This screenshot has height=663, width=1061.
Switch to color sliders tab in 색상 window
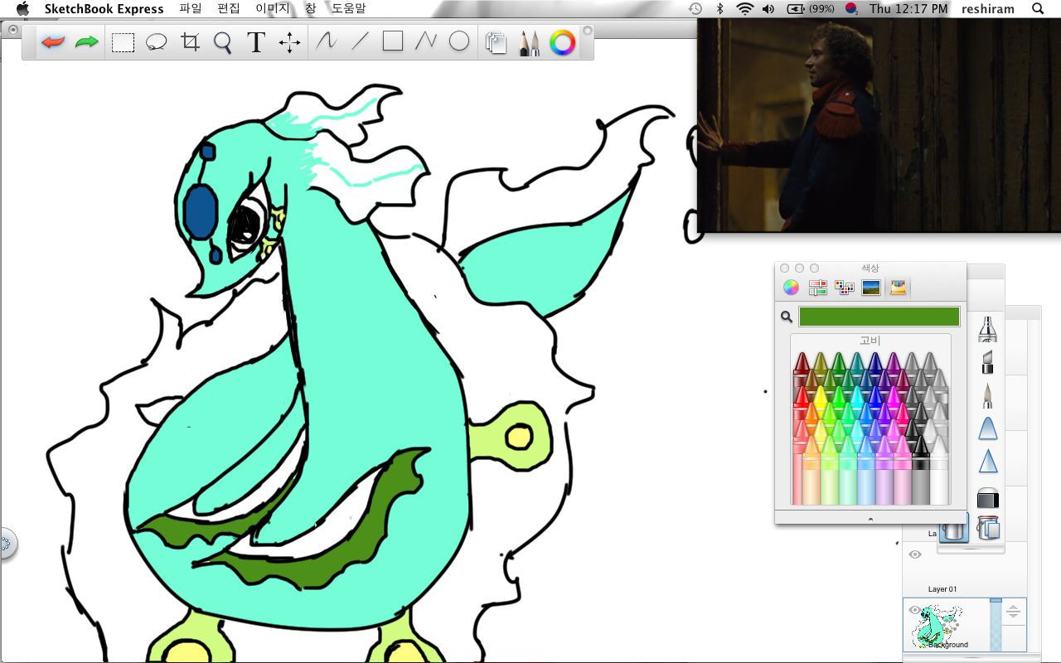[817, 288]
